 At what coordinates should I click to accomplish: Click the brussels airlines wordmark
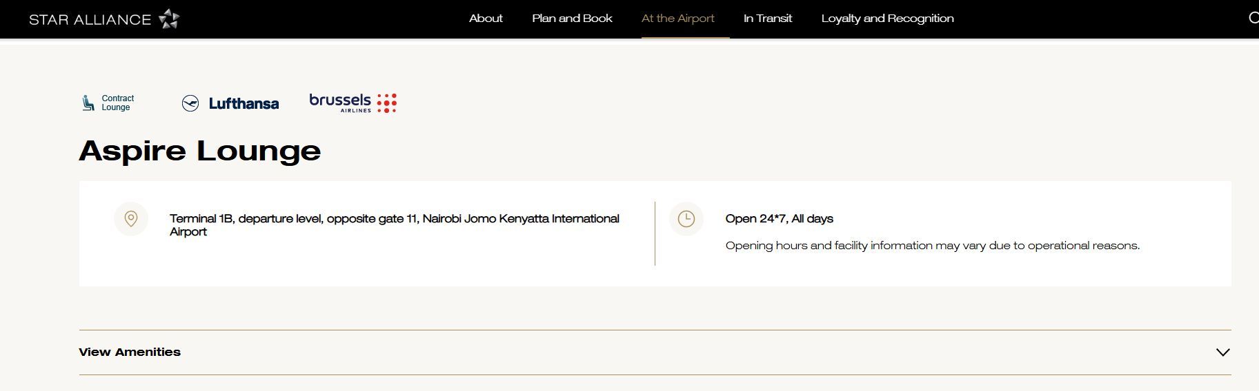pos(340,101)
